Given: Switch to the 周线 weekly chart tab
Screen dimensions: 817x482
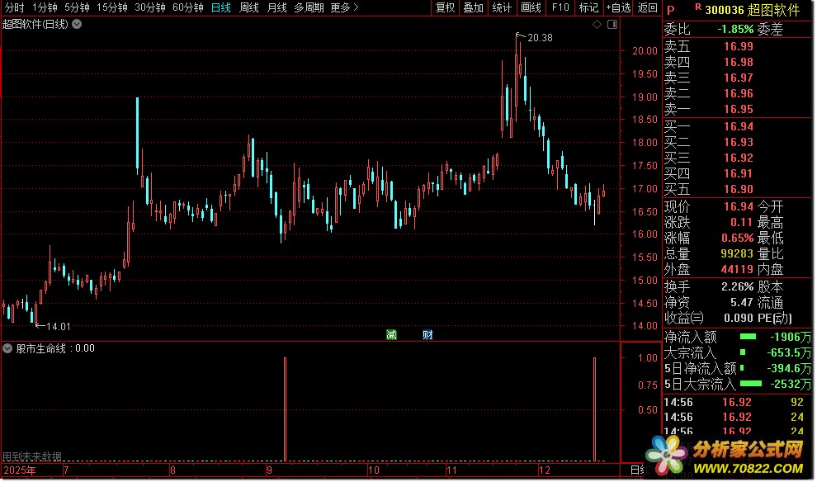Looking at the screenshot, I should click(249, 7).
